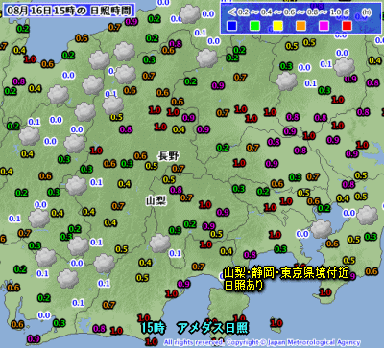Select the green legend color square
Screen dimensions: 384x348
(x=254, y=26)
